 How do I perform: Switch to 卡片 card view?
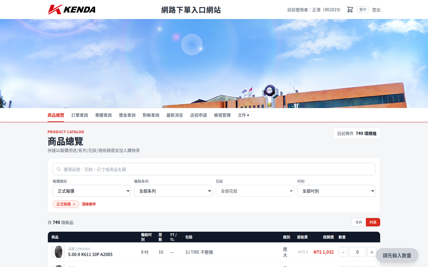pos(359,222)
